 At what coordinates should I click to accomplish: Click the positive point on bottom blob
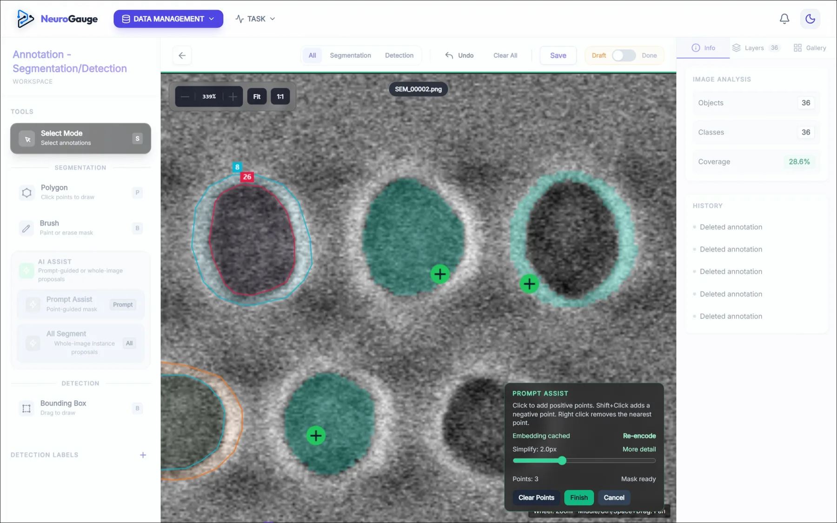coord(316,436)
